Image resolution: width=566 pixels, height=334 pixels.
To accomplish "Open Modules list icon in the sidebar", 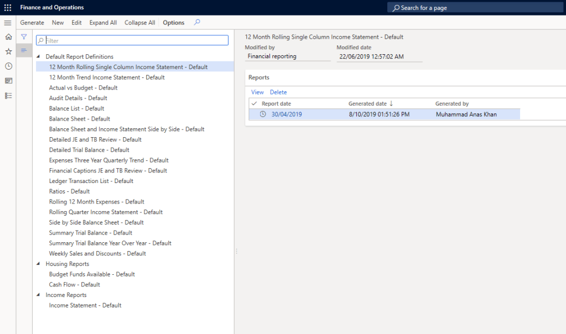I will coord(8,96).
